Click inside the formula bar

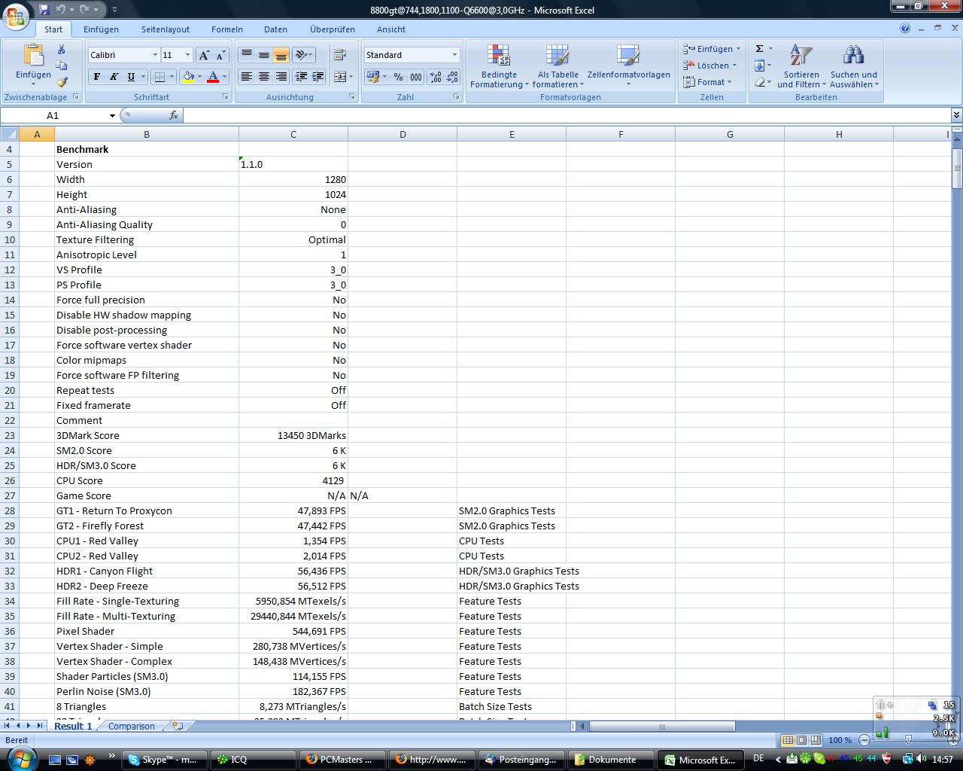point(567,115)
